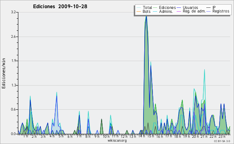Click the wikiscan.org caption

pyautogui.click(x=117, y=140)
